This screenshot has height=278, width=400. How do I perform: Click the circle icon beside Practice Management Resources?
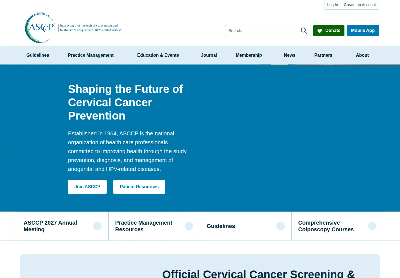(x=189, y=226)
